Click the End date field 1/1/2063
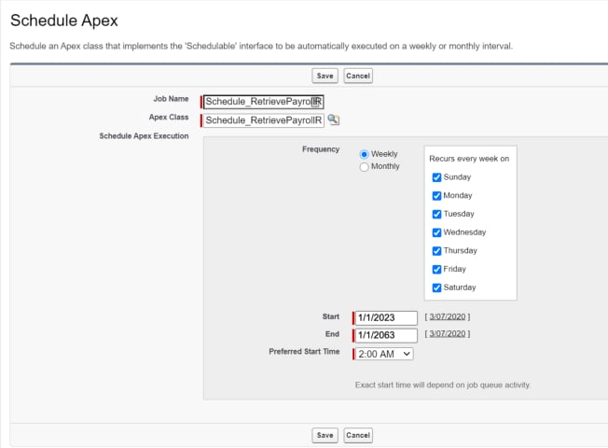The width and height of the screenshot is (608, 448). tap(386, 335)
